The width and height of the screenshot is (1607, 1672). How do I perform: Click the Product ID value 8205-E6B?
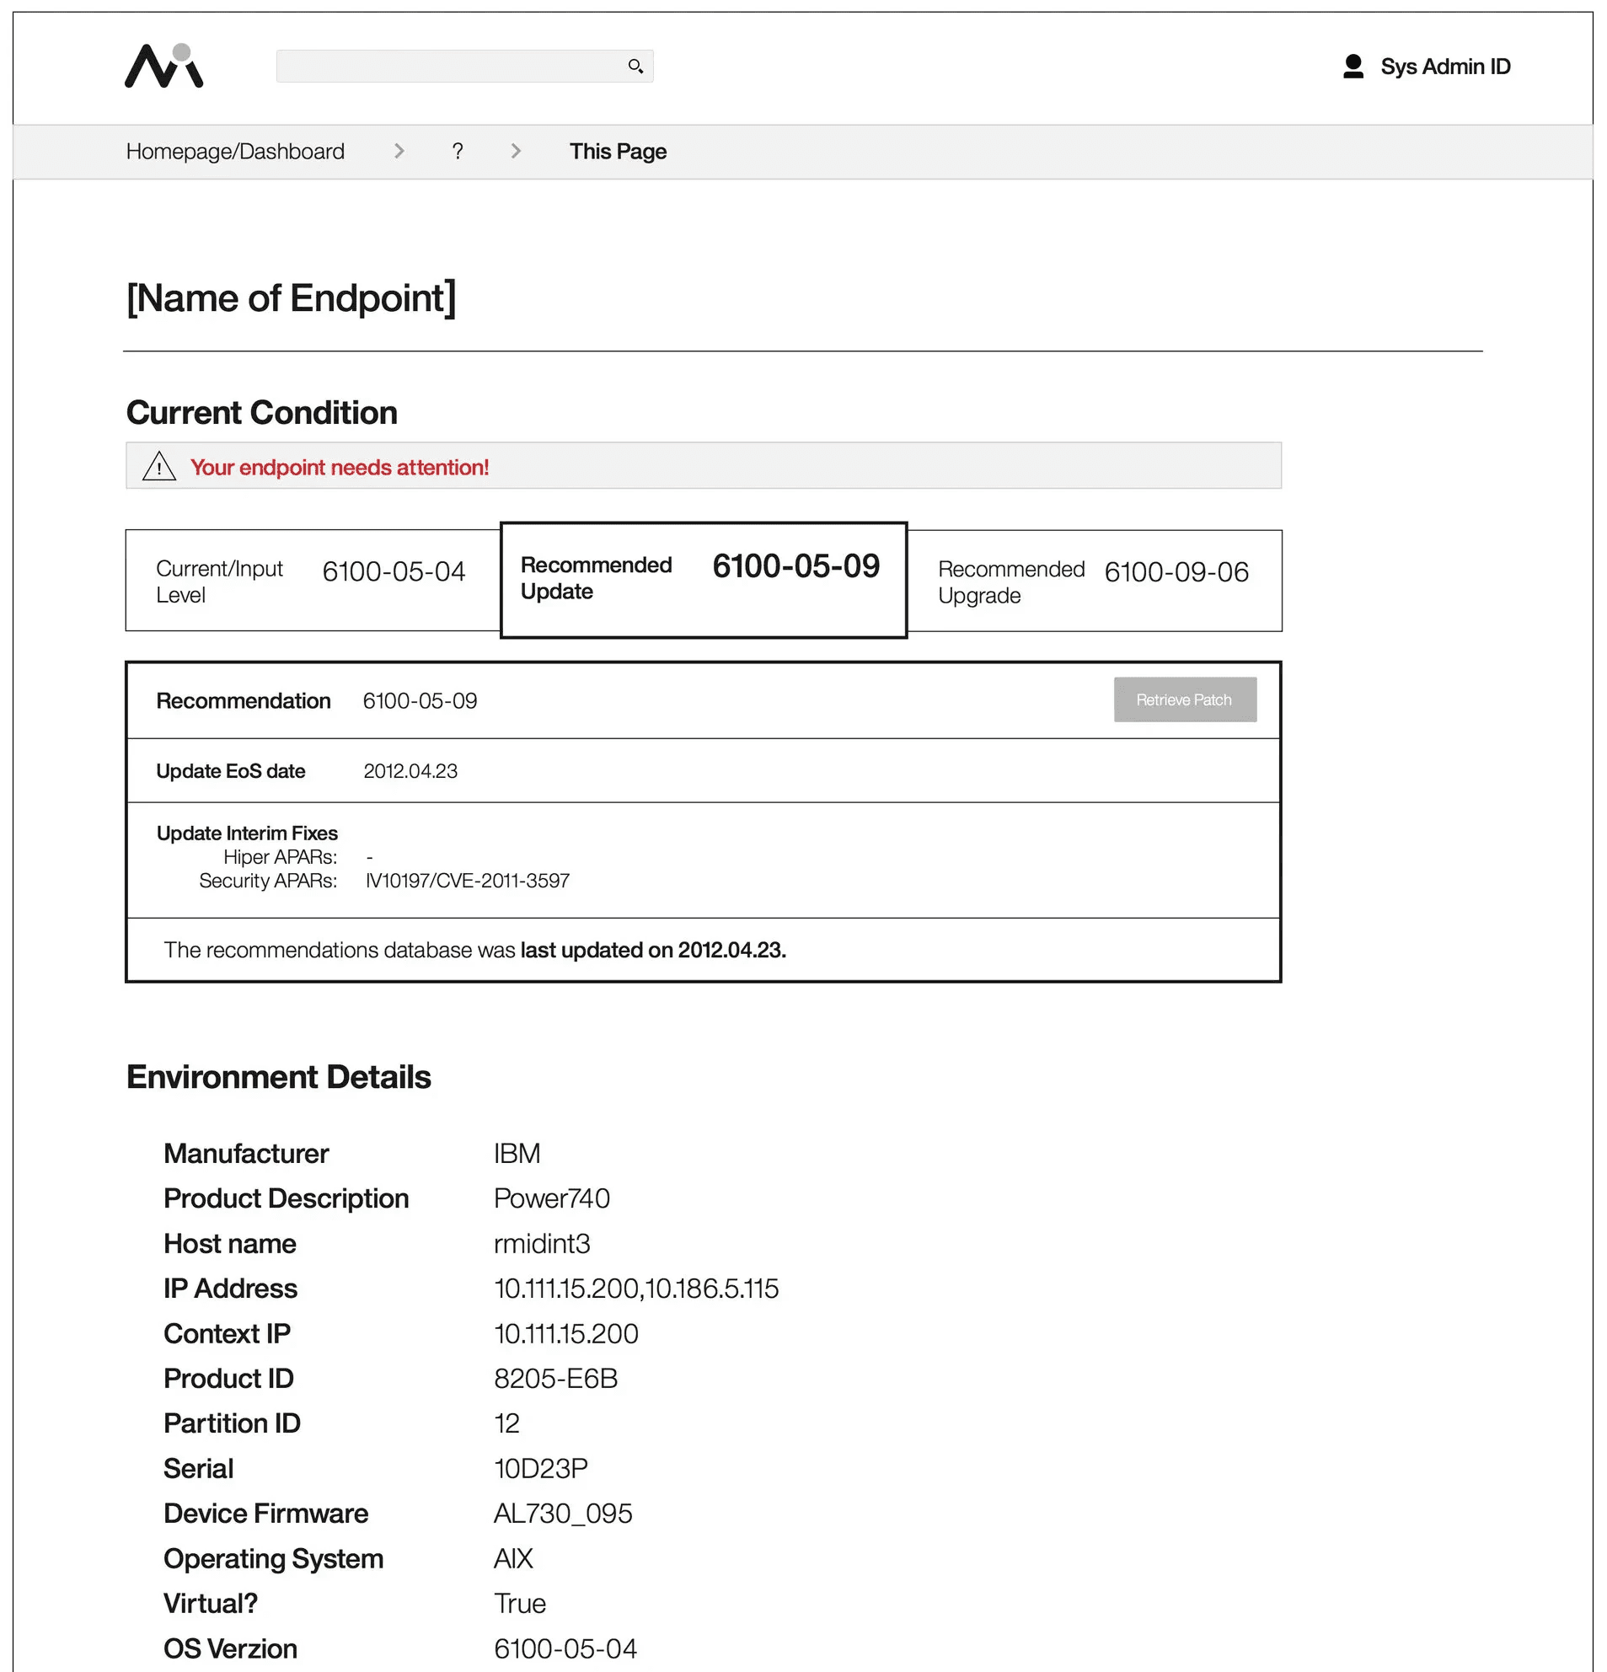click(556, 1379)
